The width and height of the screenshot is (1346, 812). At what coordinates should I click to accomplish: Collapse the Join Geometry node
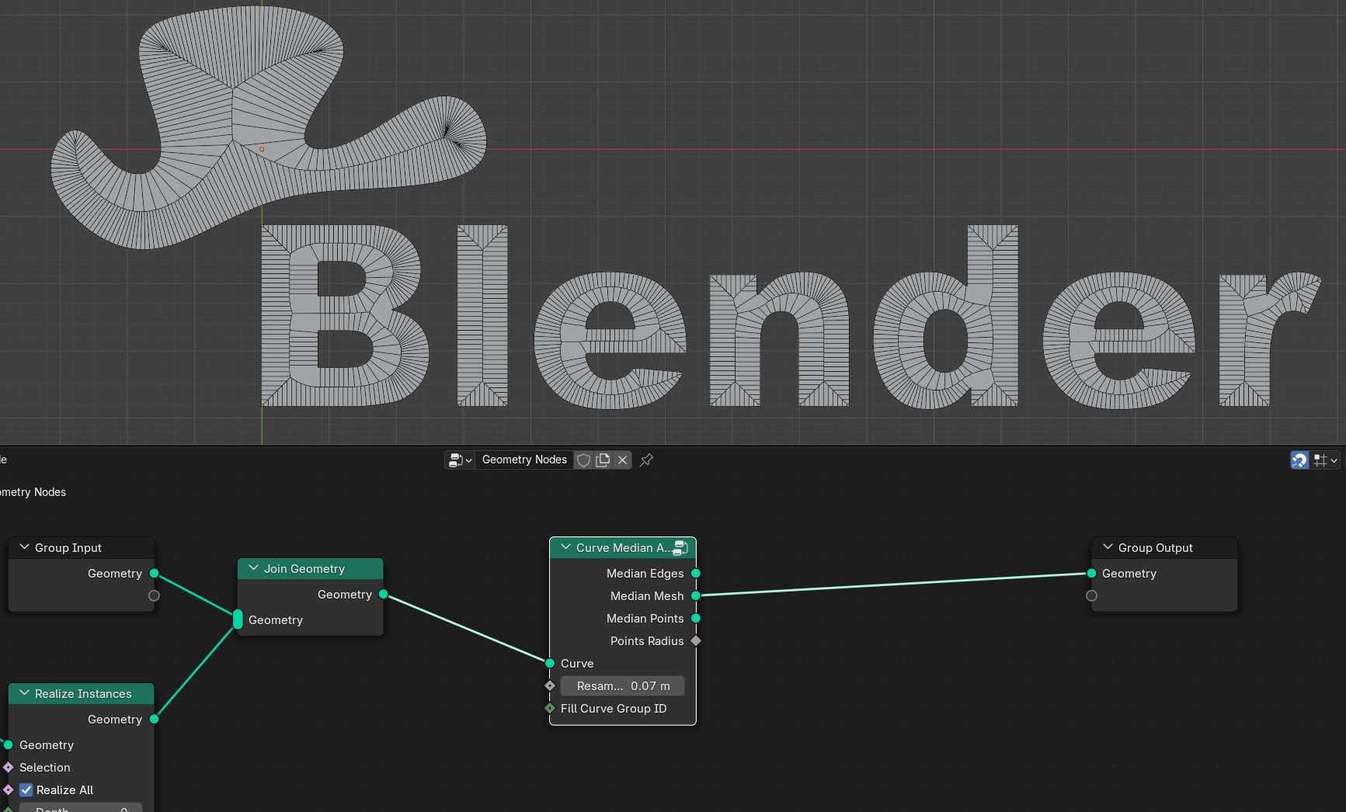point(253,568)
